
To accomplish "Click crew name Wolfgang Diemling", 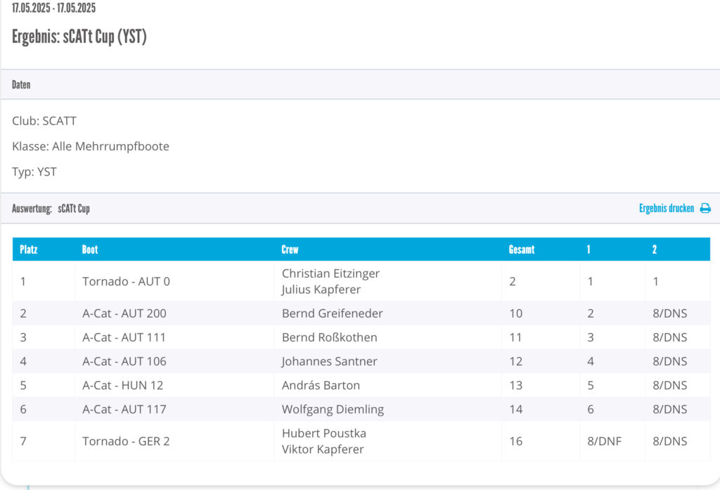I will click(333, 408).
